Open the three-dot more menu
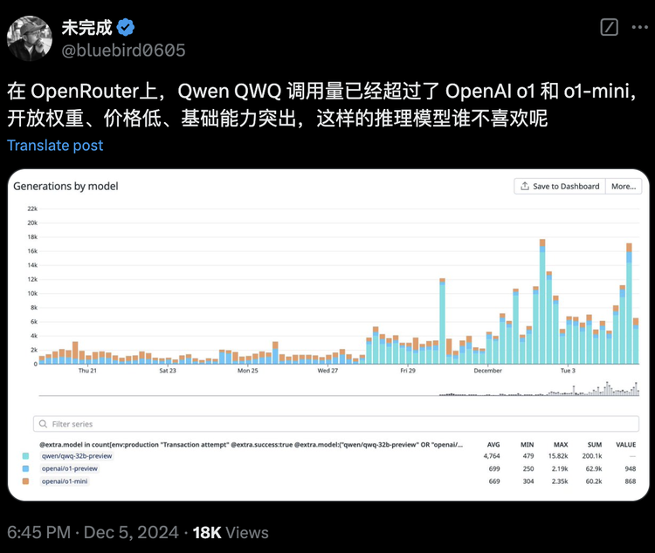Viewport: 655px width, 553px height. point(639,28)
